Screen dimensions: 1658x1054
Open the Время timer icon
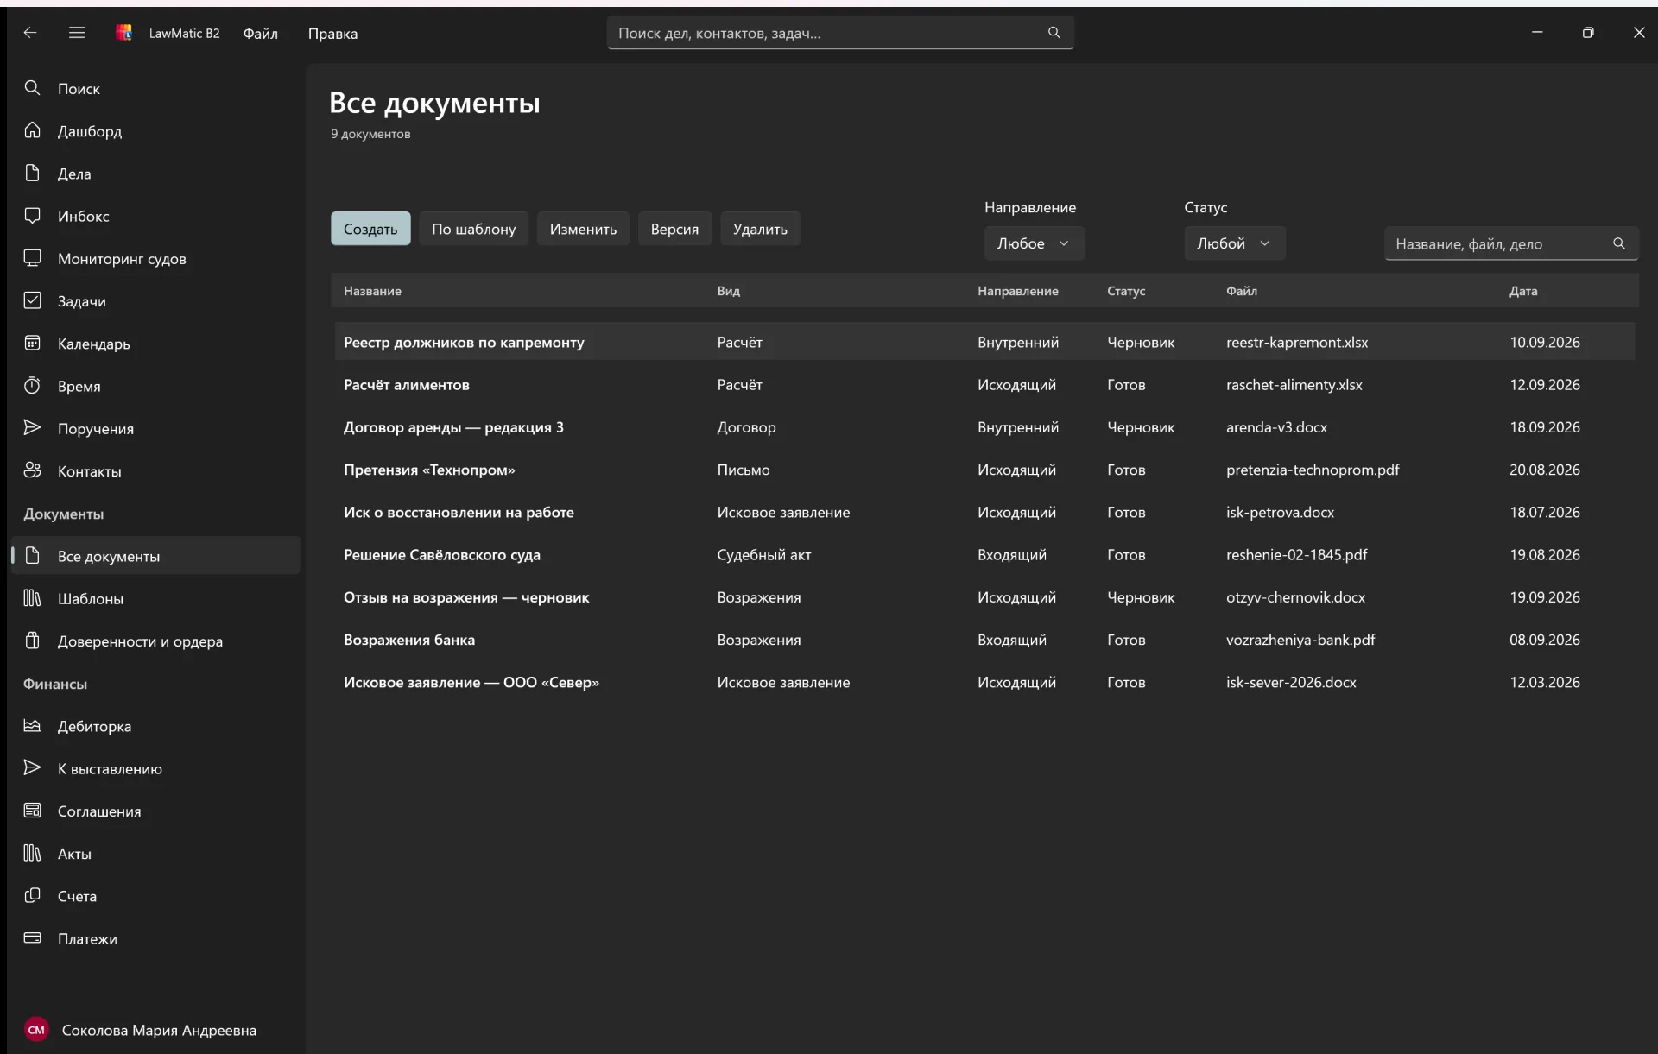coord(32,385)
